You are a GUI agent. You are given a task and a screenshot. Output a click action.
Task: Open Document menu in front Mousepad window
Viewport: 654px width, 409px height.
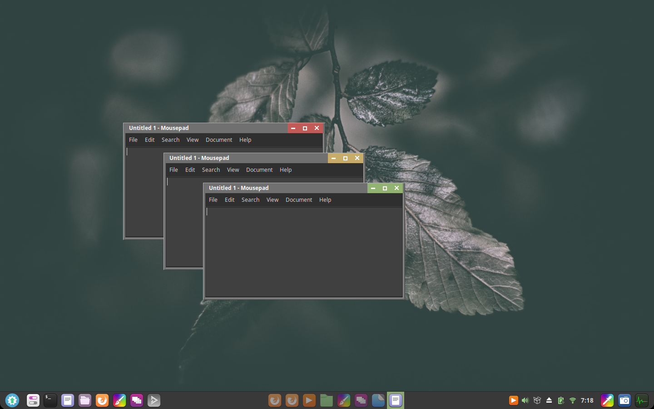click(299, 200)
